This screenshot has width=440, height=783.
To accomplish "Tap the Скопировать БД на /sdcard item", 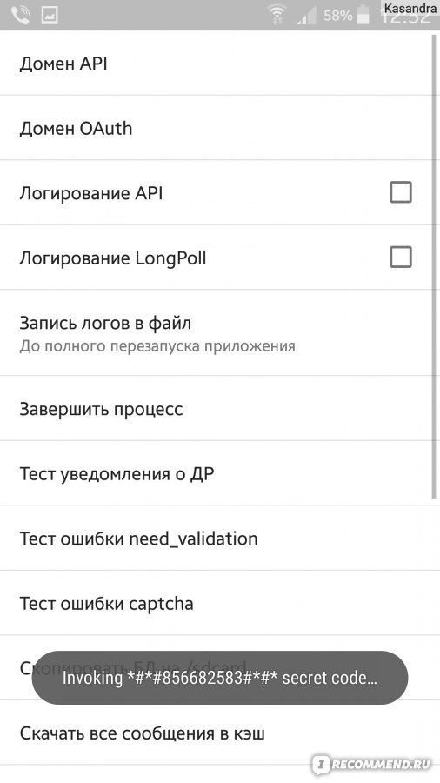I will tap(220, 667).
